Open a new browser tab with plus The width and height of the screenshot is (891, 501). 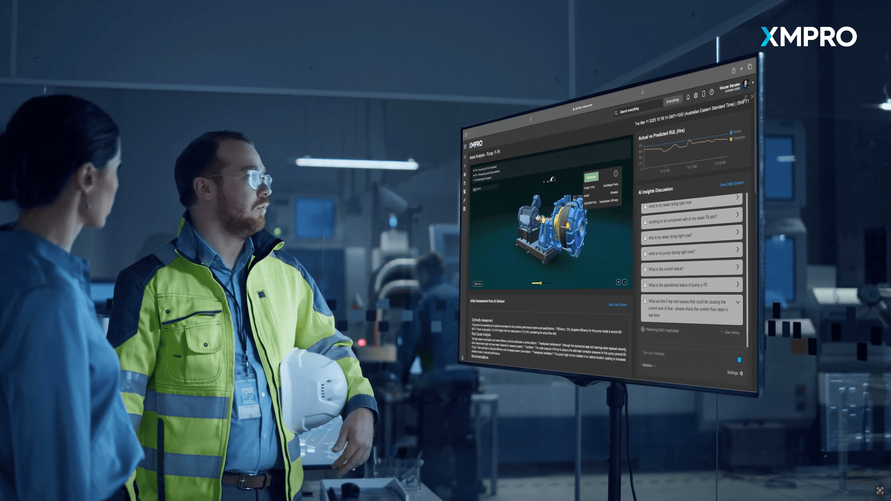tap(742, 69)
